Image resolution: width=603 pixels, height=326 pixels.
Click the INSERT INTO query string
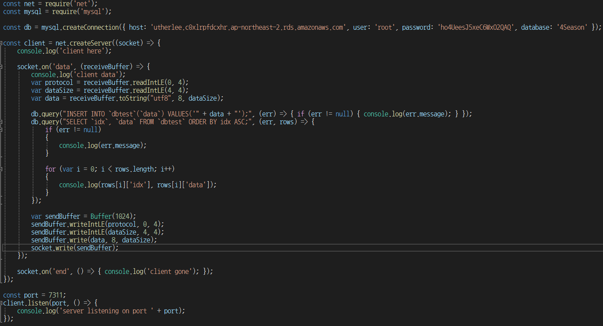[x=132, y=114]
